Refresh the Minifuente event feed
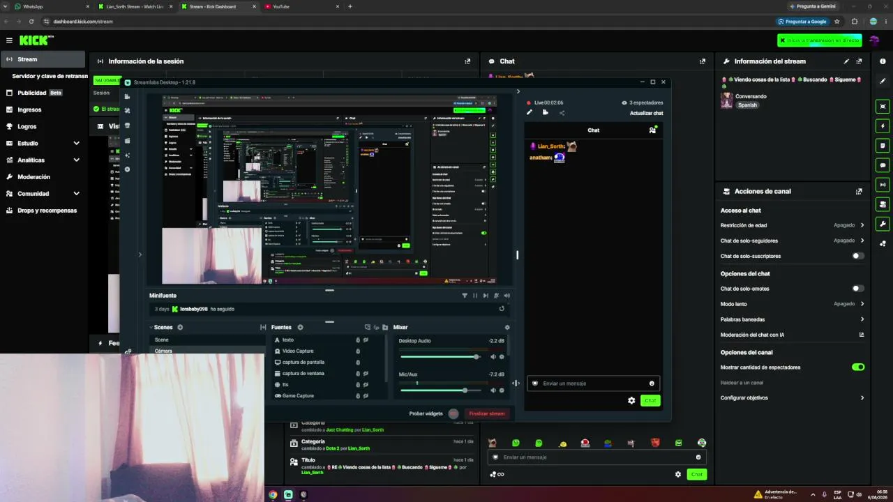This screenshot has width=893, height=502. (x=502, y=309)
